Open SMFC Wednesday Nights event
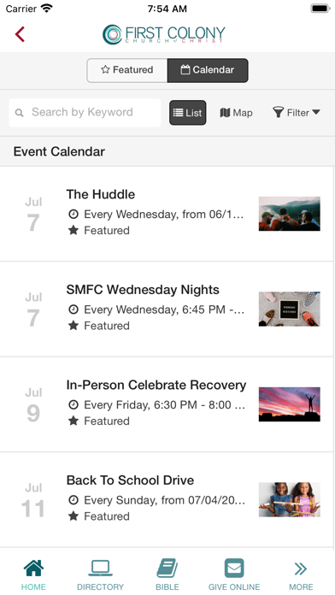The width and height of the screenshot is (335, 595). pyautogui.click(x=167, y=309)
